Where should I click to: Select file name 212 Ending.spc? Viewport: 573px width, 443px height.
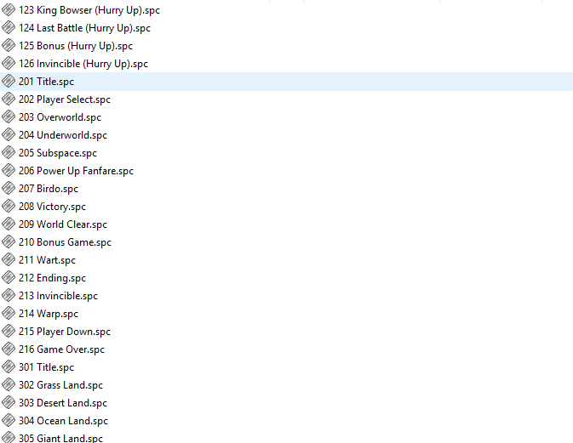pyautogui.click(x=52, y=278)
